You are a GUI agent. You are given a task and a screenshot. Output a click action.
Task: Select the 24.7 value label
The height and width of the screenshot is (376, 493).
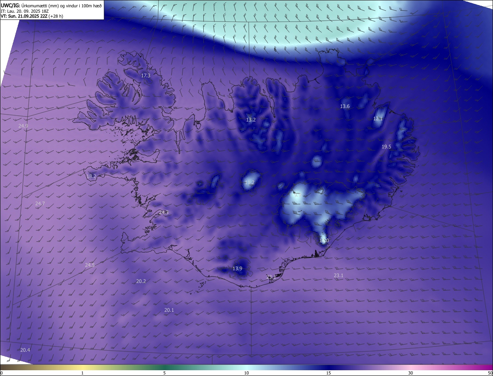point(40,204)
